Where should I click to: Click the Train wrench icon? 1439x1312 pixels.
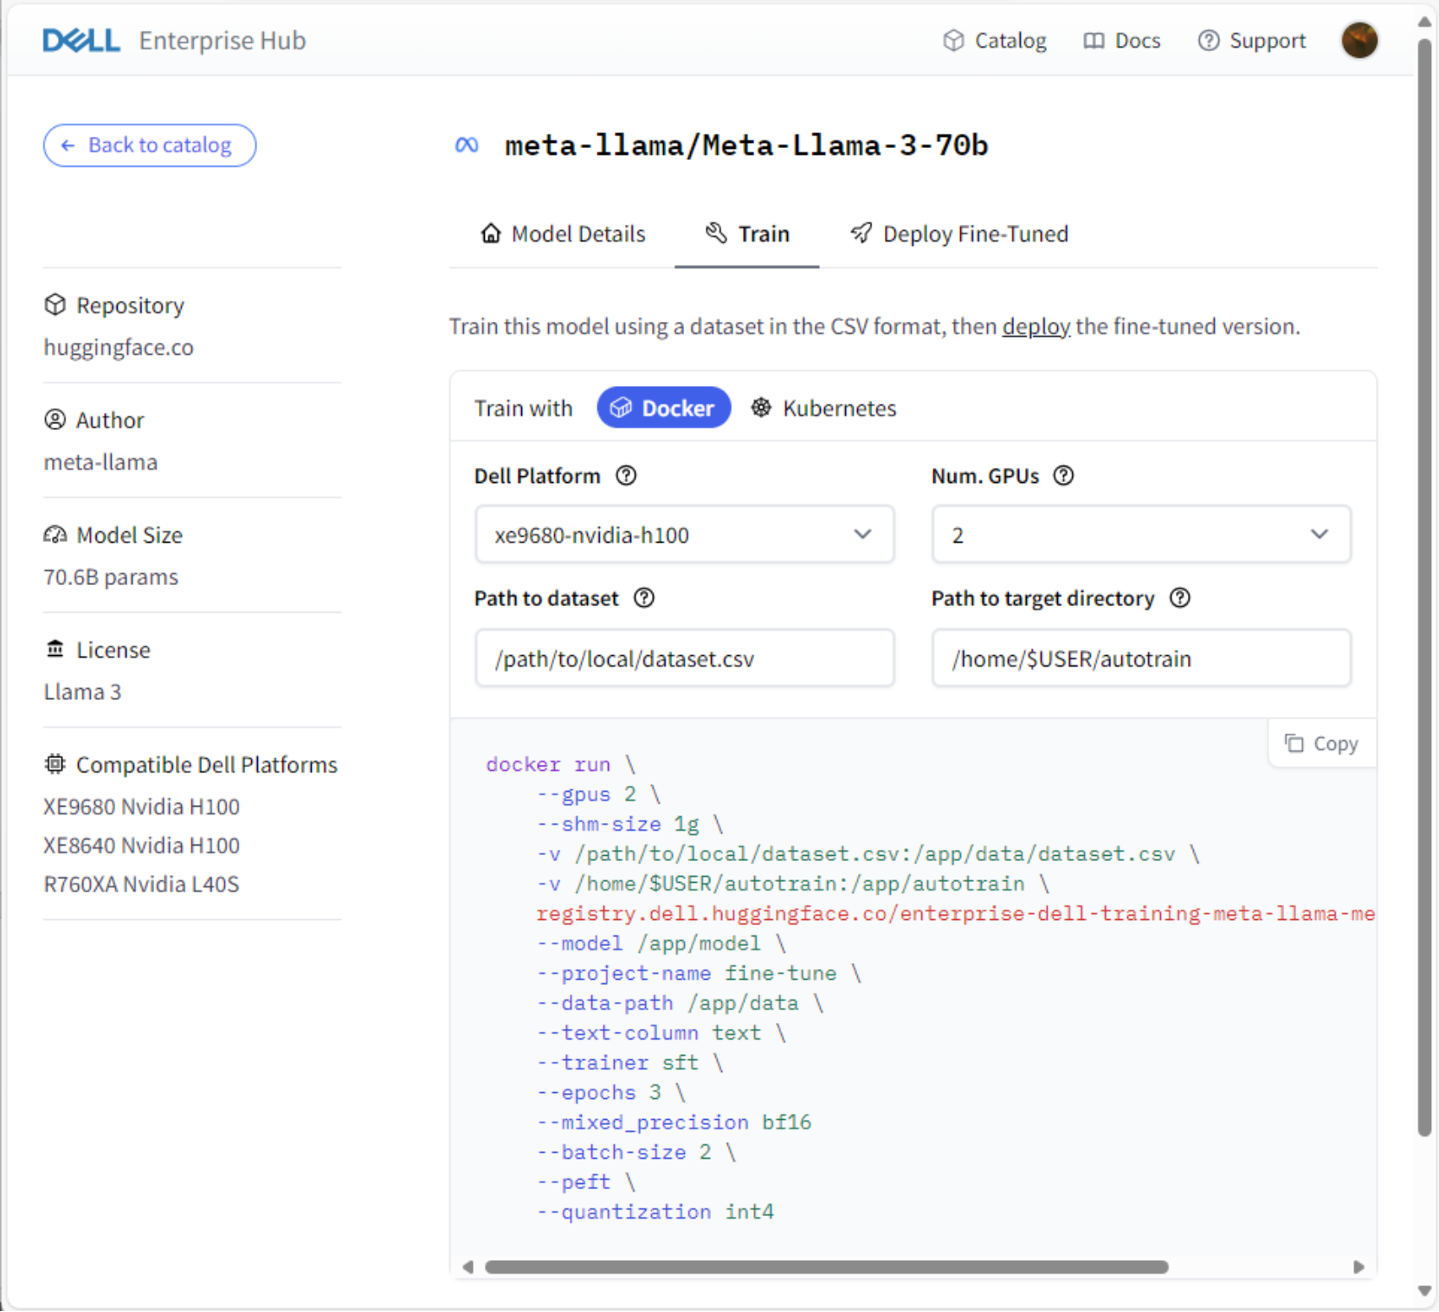[x=716, y=233]
